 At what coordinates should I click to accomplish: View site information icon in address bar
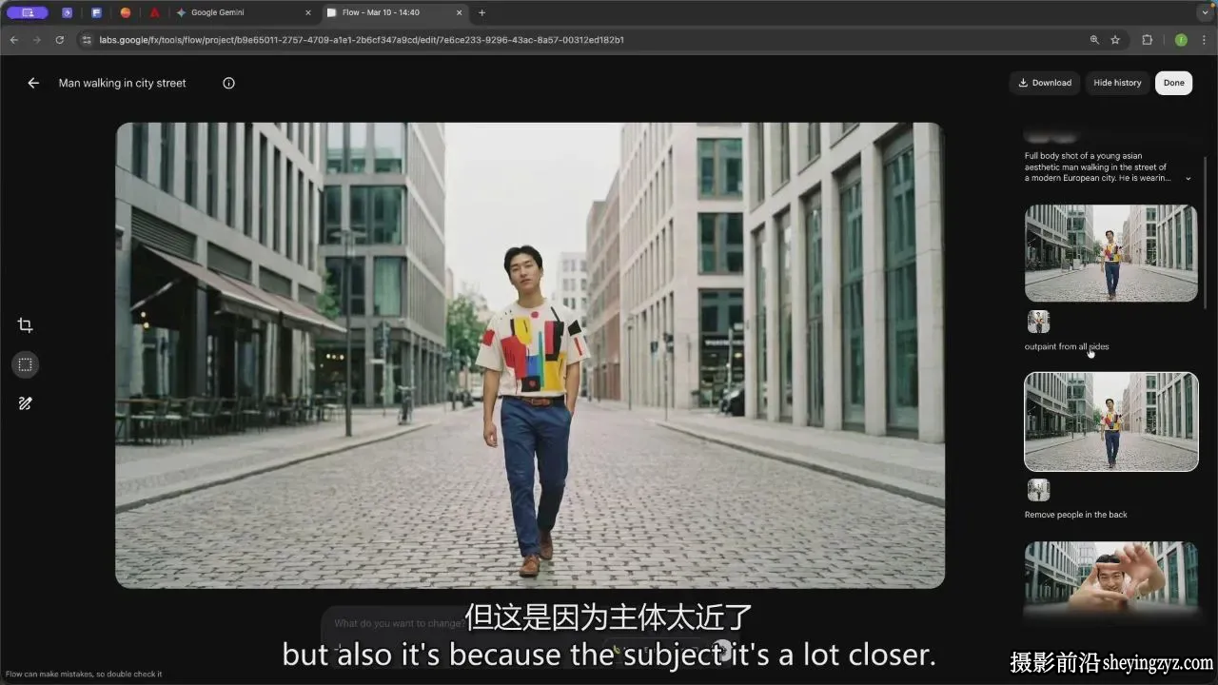click(x=87, y=40)
